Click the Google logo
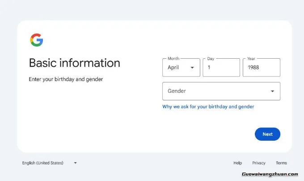This screenshot has width=304, height=181. click(37, 40)
